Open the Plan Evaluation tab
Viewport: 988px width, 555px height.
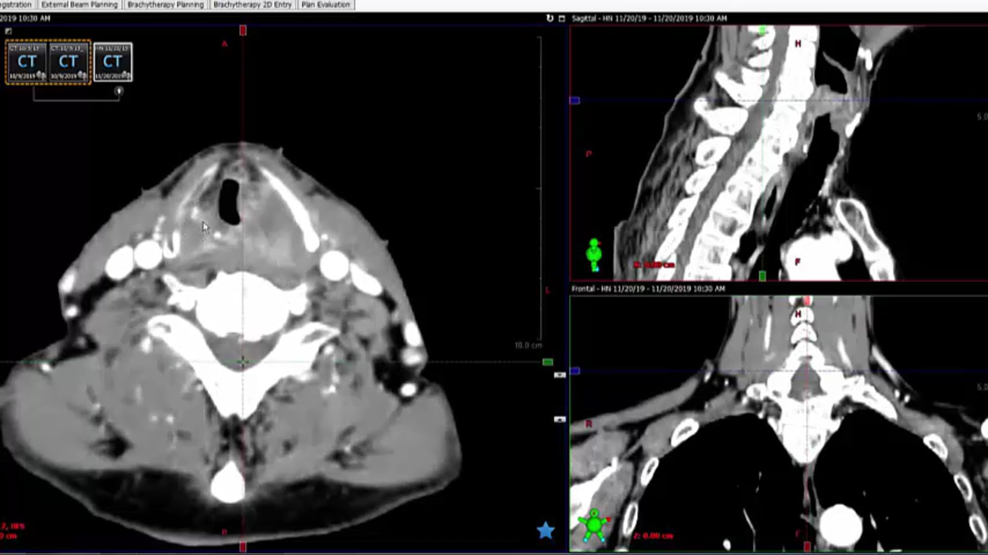[x=326, y=4]
